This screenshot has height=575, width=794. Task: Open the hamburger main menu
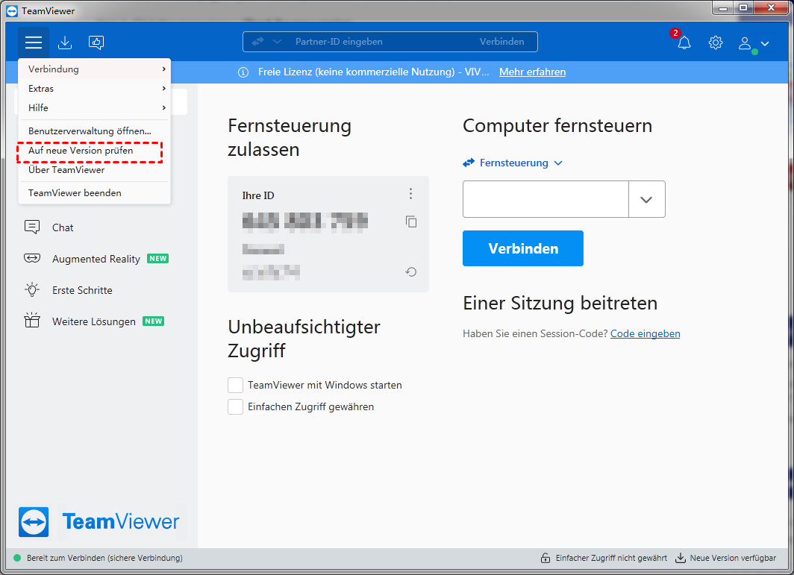point(34,42)
